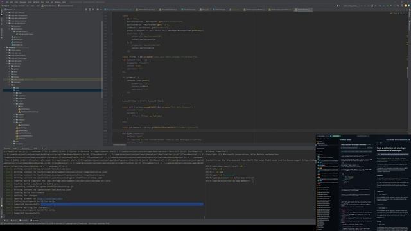Open the Refactor menu
The image size is (411, 231).
pyautogui.click(x=36, y=2)
